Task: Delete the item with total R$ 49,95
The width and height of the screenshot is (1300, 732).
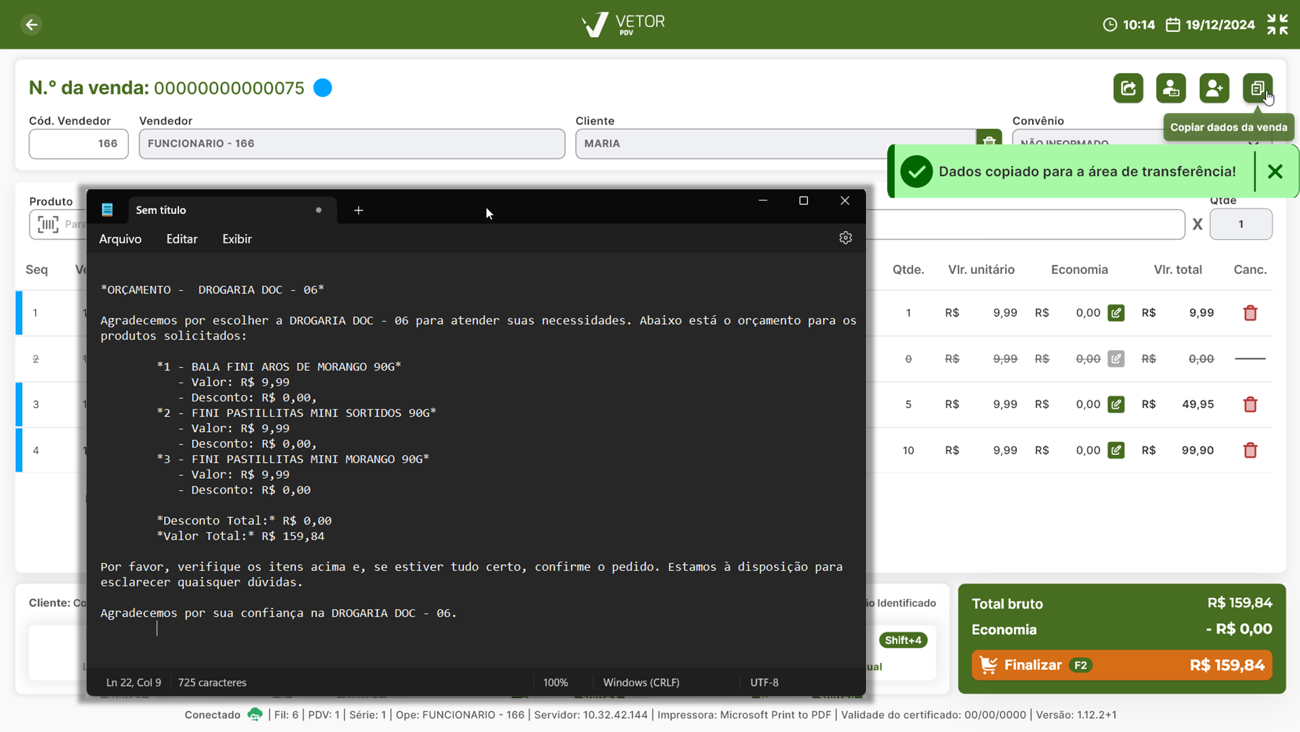Action: (1250, 404)
